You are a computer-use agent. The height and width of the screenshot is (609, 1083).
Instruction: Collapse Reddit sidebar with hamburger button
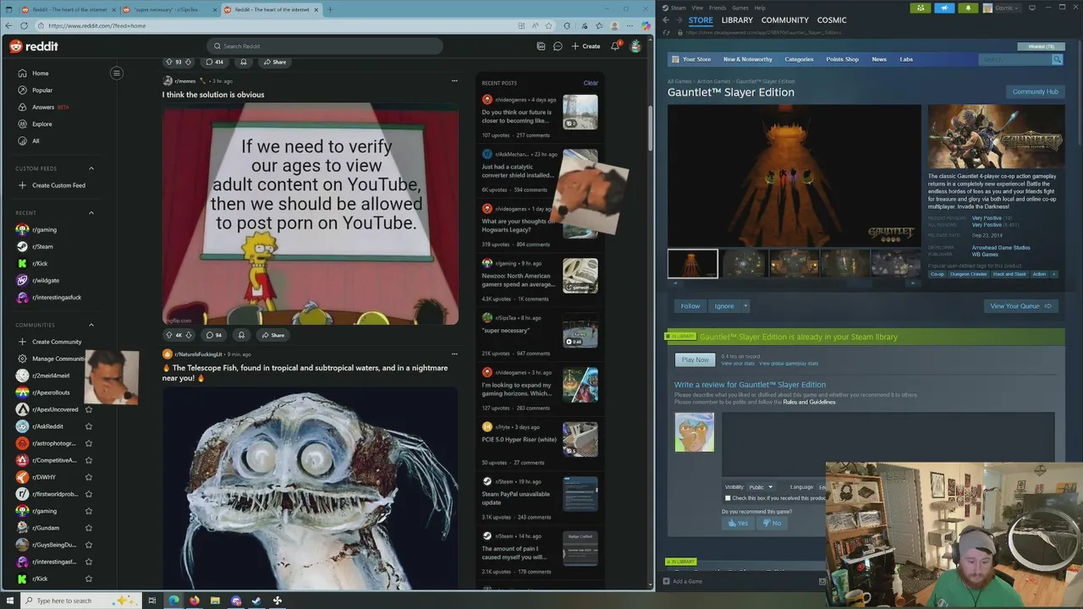[x=117, y=73]
